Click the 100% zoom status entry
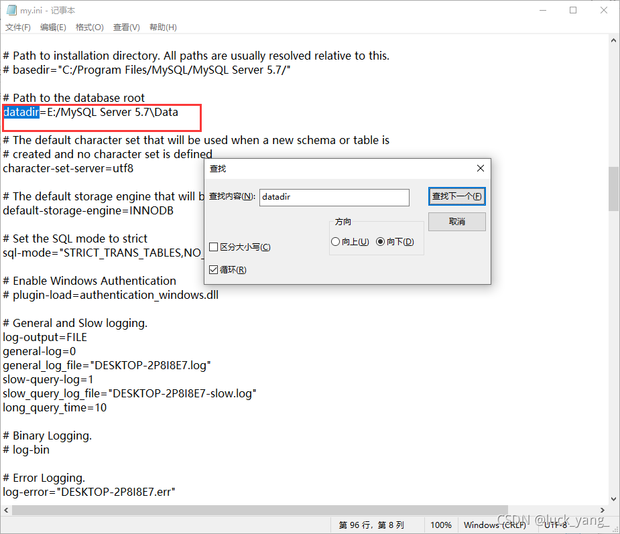This screenshot has height=534, width=620. click(x=441, y=525)
